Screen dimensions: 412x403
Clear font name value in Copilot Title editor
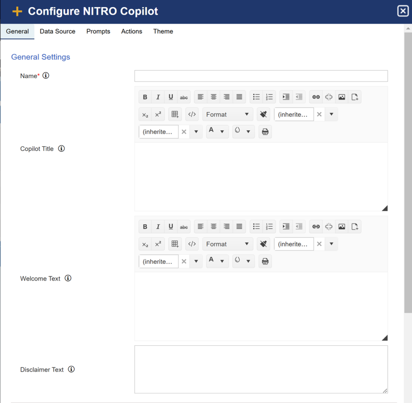[319, 114]
